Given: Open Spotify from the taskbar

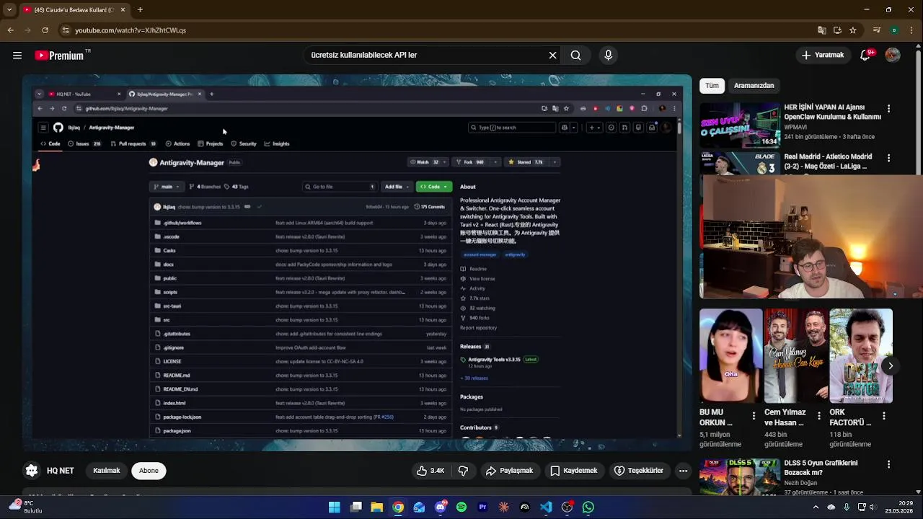Looking at the screenshot, I should click(461, 507).
